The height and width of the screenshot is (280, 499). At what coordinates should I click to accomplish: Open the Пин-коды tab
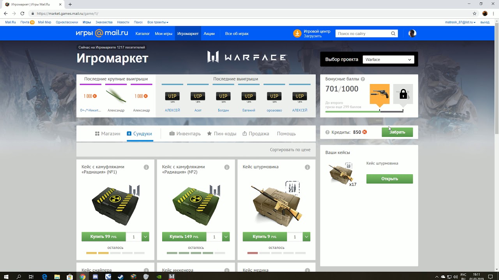(221, 133)
